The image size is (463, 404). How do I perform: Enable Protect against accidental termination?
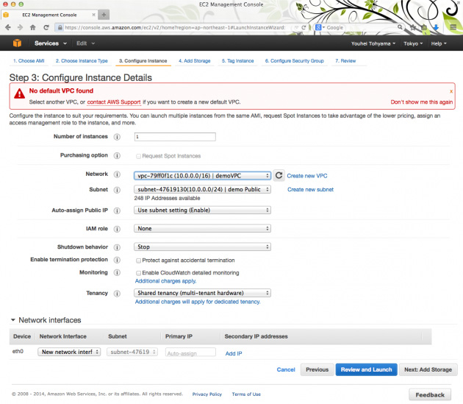pos(138,261)
